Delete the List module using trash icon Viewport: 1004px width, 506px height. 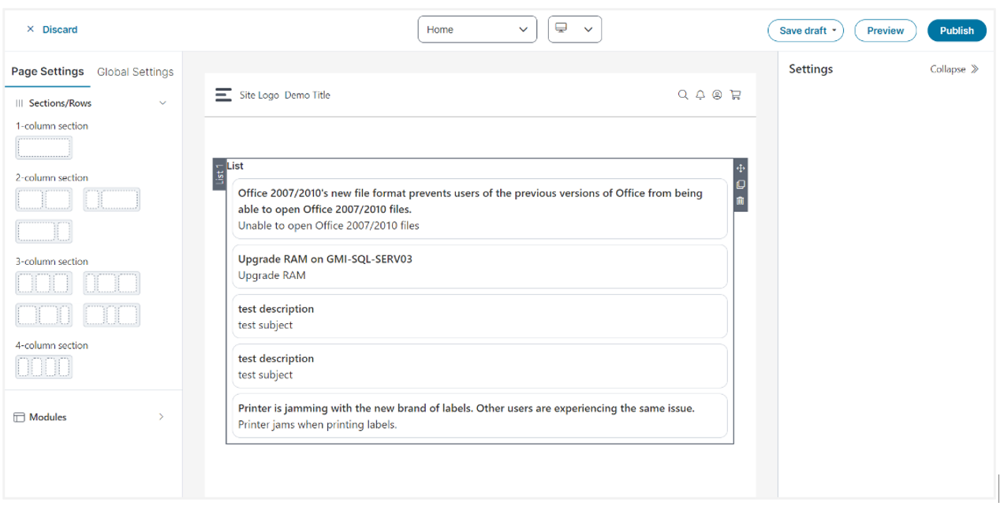pos(740,201)
